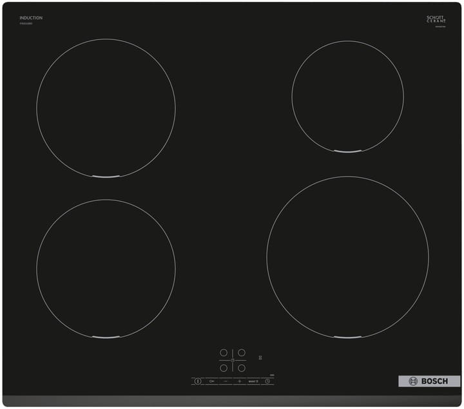464x409 pixels.
Task: Touch the rear left cooking zone ring
Action: point(106,108)
